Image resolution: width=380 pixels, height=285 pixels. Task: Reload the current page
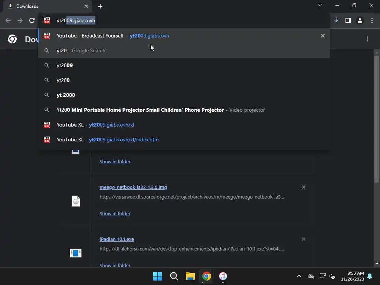click(x=32, y=21)
